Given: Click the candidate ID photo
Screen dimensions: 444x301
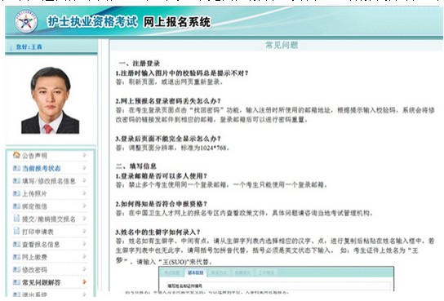Looking at the screenshot, I should pyautogui.click(x=51, y=100).
